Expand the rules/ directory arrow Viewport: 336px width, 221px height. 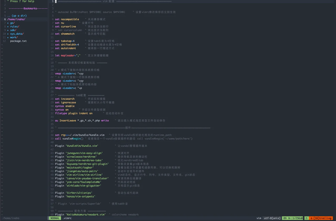[8, 26]
